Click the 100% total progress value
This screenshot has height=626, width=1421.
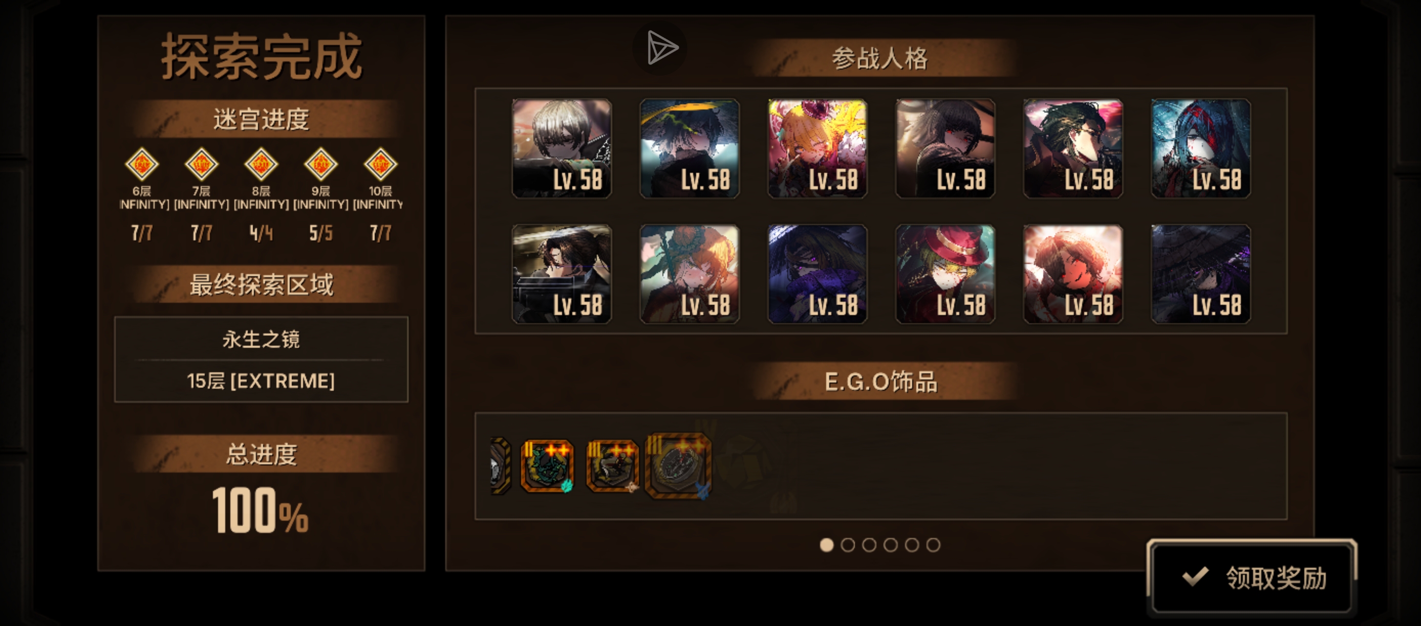[x=261, y=510]
